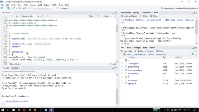The width and height of the screenshot is (199, 112).
Task: Minimize the console pane
Action: [x=113, y=68]
